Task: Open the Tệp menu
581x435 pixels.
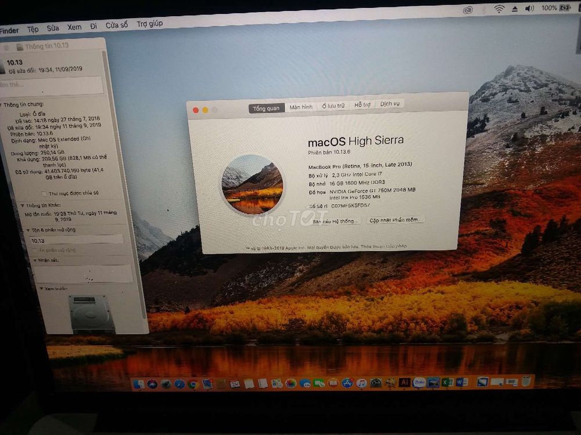Action: [x=33, y=29]
